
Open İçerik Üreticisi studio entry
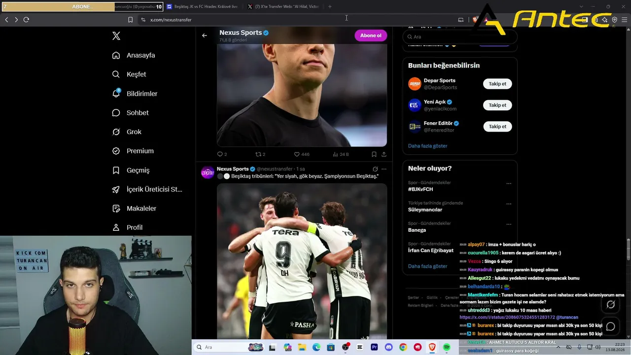(x=147, y=189)
